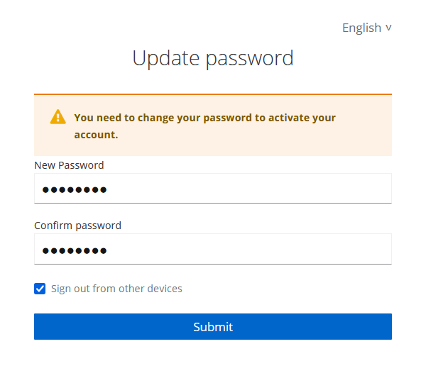Click the Submit text on the button
Image resolution: width=426 pixels, height=378 pixels.
pyautogui.click(x=213, y=327)
